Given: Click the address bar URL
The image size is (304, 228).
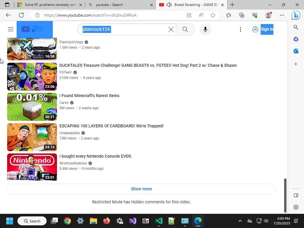Looking at the screenshot, I should pyautogui.click(x=90, y=15).
